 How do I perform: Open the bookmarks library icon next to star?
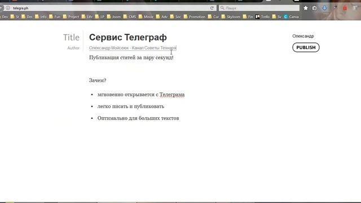point(315,8)
